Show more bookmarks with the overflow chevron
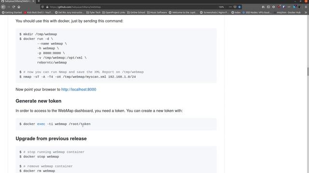Image resolution: width=309 pixels, height=173 pixels. pos(306,12)
